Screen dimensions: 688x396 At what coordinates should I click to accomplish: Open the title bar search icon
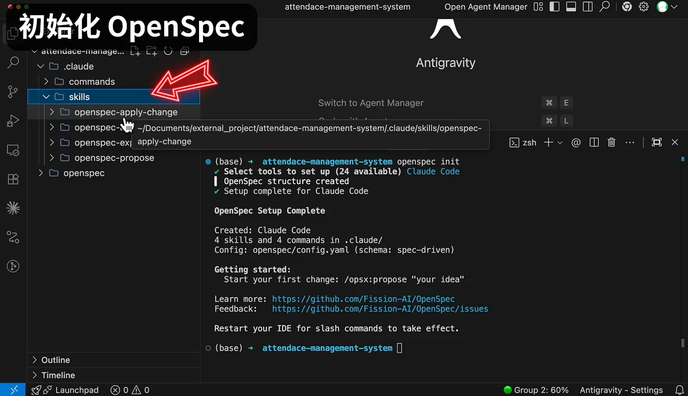(x=605, y=6)
